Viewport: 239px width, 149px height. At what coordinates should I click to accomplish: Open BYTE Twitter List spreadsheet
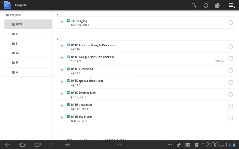[145, 94]
